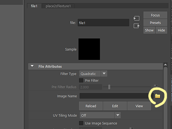Click the go to input connection icon

[137, 18]
